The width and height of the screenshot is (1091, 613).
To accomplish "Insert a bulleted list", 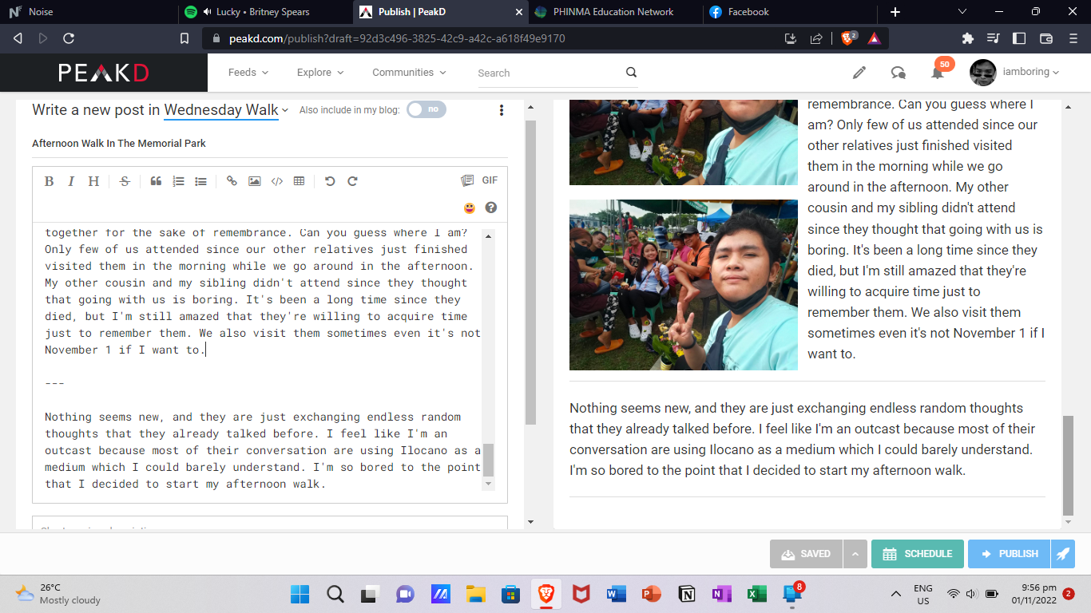I will pos(200,181).
